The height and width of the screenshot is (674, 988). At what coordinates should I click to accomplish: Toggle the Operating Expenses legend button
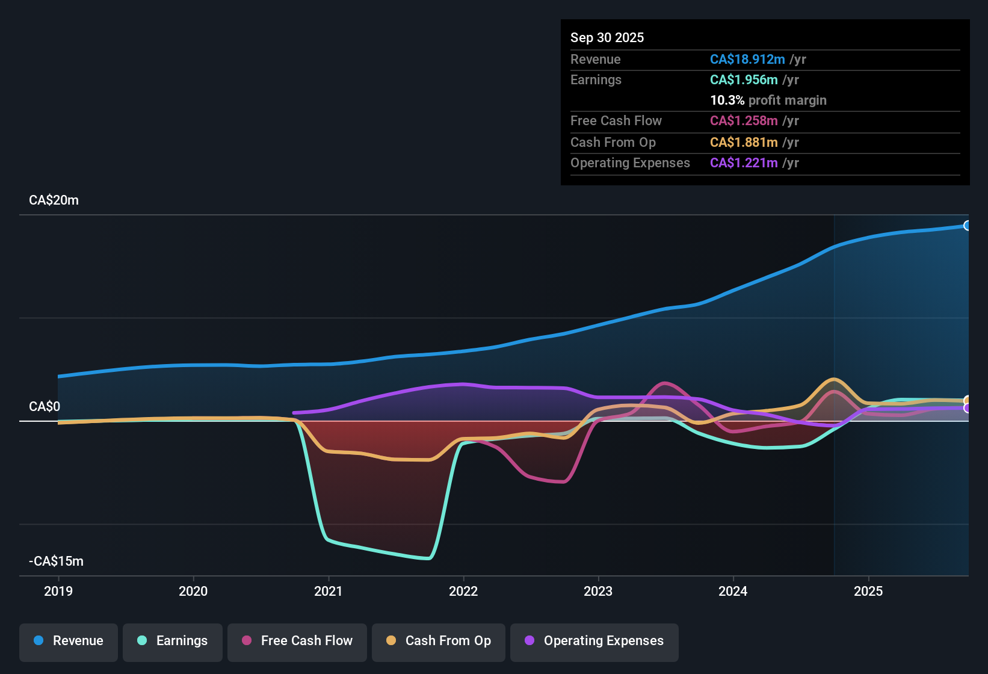tap(594, 642)
